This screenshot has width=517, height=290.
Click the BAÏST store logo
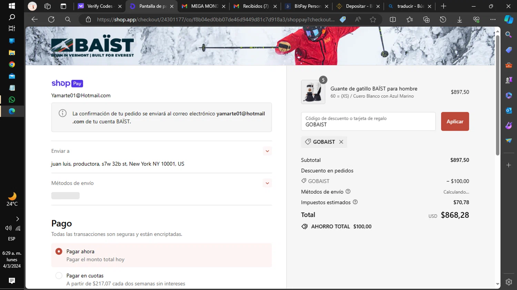tap(92, 46)
